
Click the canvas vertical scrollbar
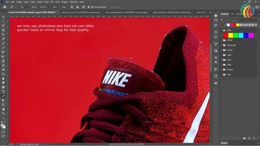point(211,58)
